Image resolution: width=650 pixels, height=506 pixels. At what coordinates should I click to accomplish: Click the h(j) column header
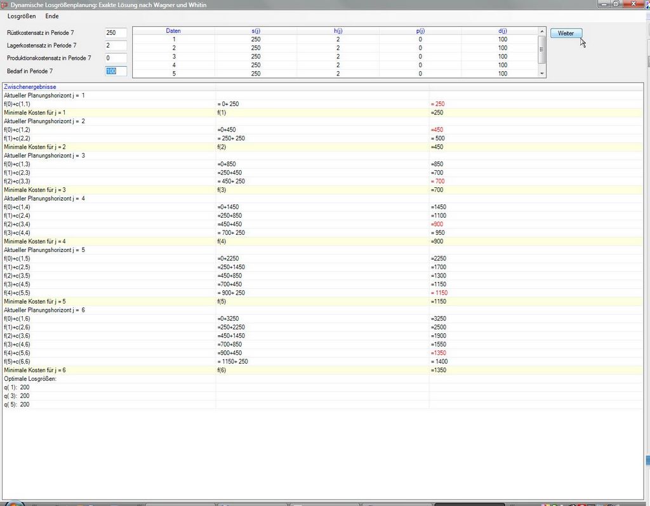338,30
